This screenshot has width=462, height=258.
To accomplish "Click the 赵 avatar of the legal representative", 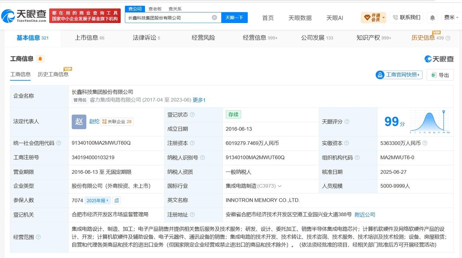I will [x=79, y=122].
